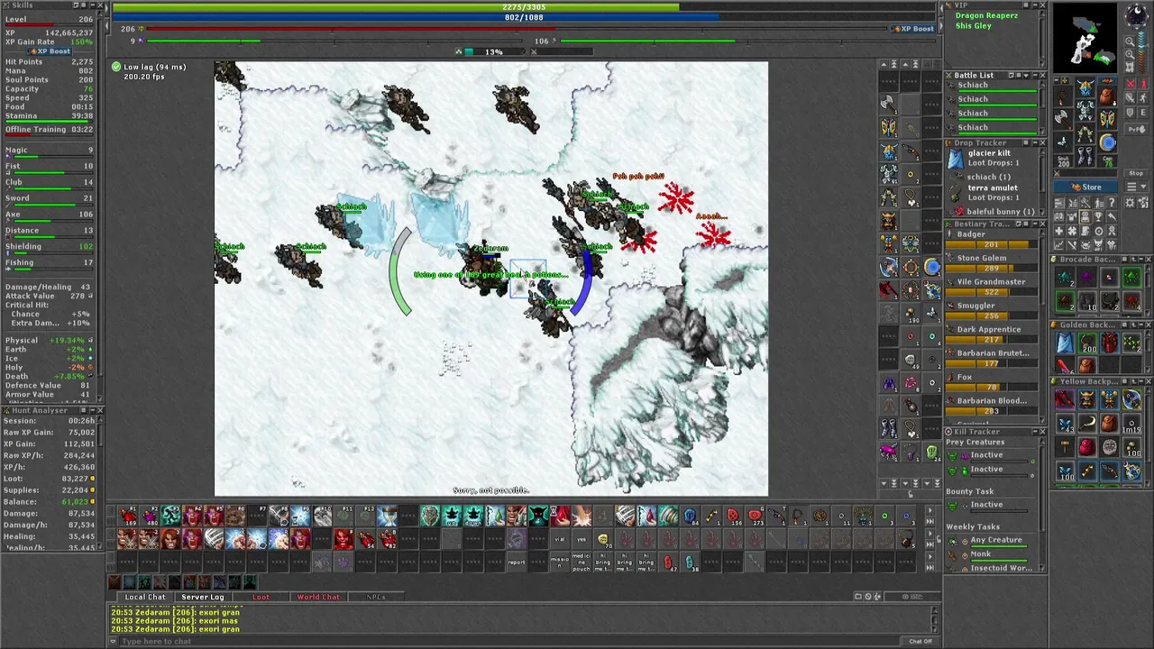Click red armor in Golden Backpack

point(1110,343)
